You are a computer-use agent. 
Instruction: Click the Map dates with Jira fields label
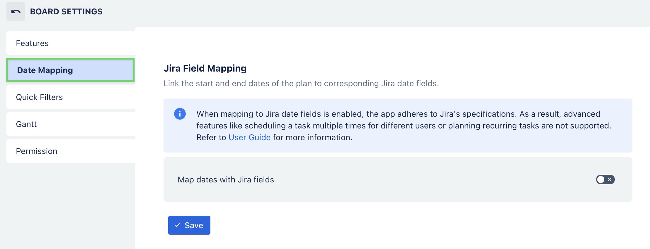coord(226,179)
